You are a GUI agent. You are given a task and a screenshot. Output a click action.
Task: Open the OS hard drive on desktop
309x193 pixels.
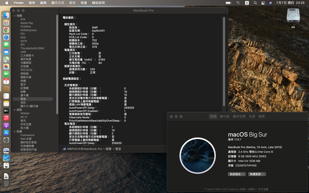293,16
